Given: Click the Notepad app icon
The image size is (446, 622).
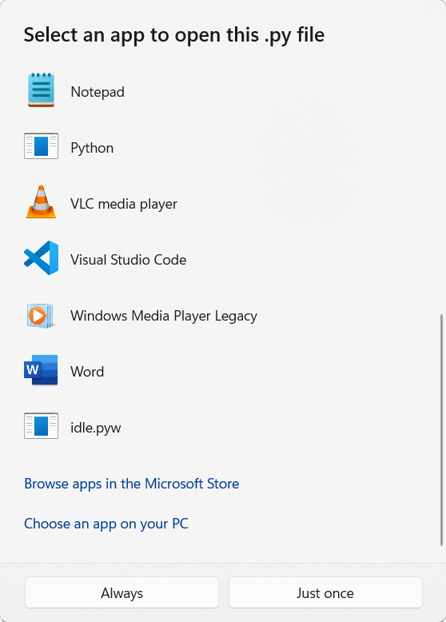Looking at the screenshot, I should tap(42, 90).
